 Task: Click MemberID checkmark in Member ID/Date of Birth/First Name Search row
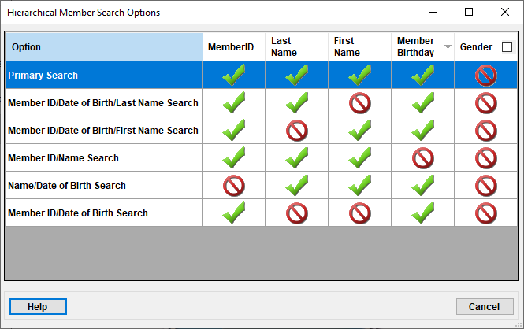(233, 130)
